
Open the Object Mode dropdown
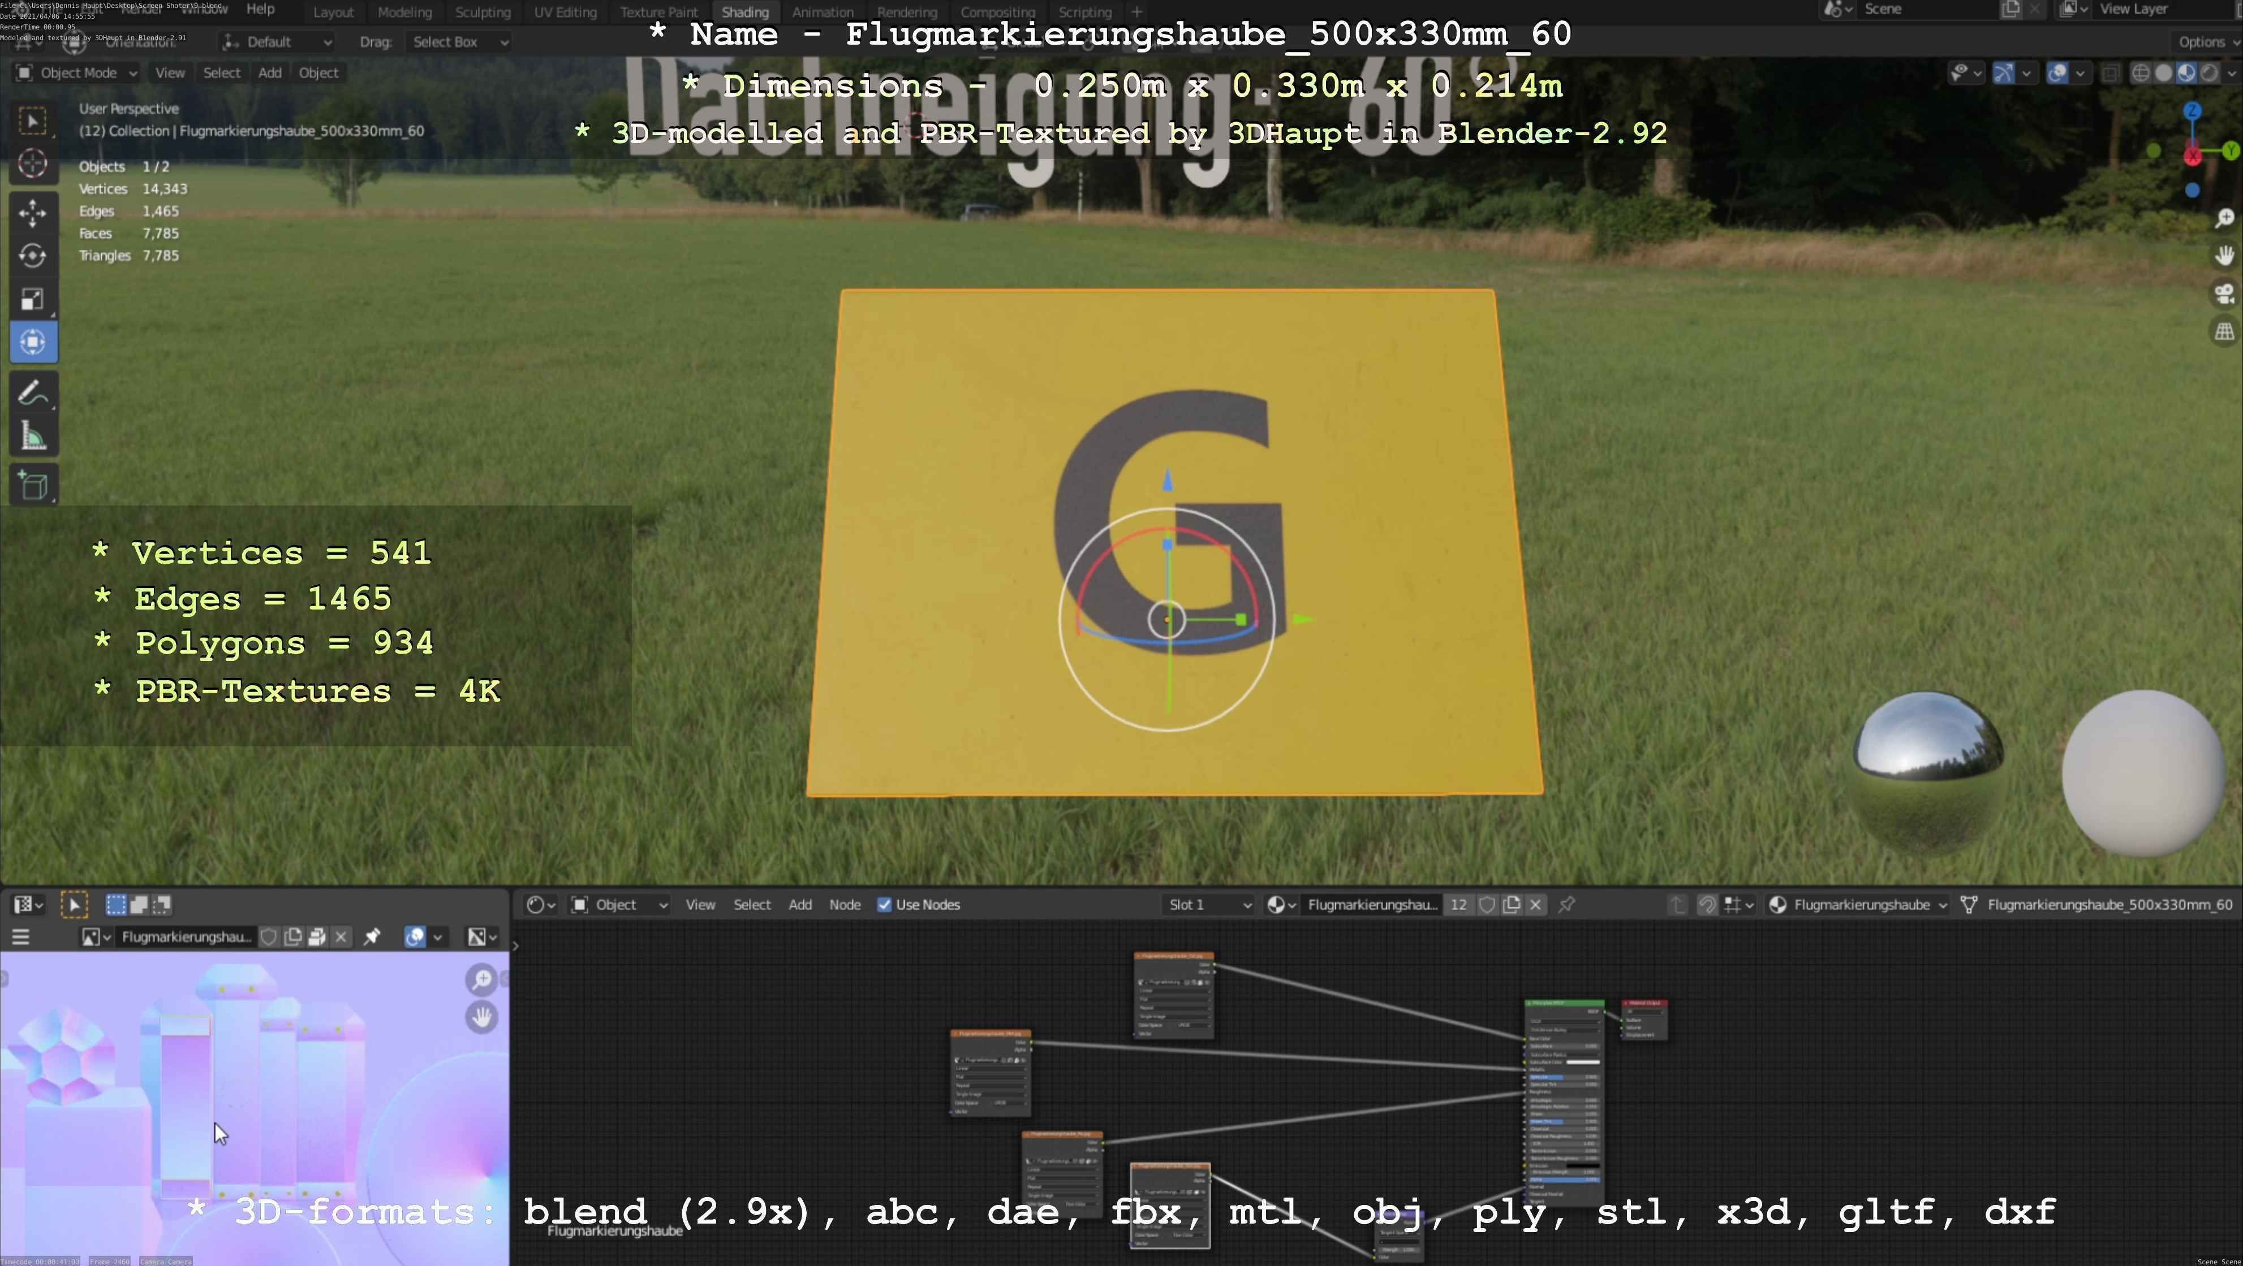[x=76, y=73]
